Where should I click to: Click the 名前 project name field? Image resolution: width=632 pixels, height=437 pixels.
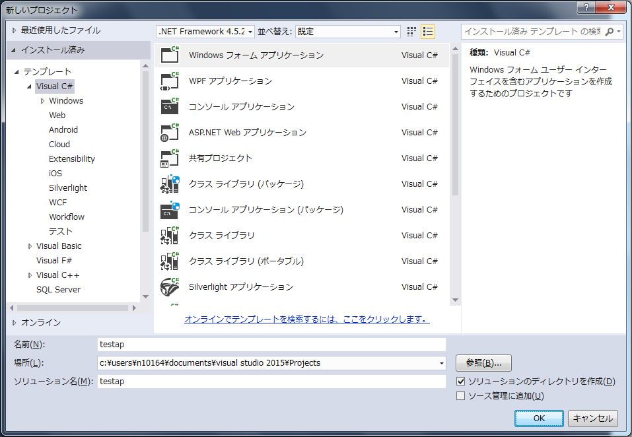[271, 345]
